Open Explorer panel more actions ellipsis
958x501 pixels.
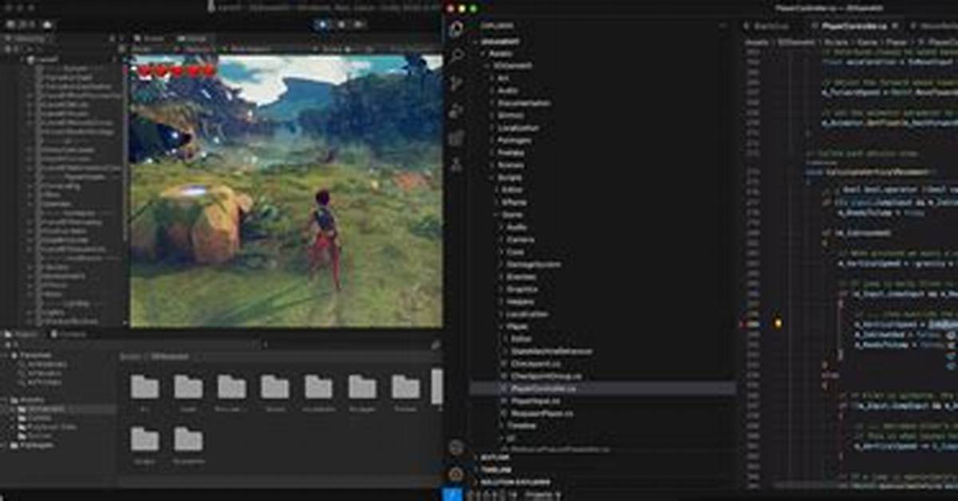click(722, 26)
